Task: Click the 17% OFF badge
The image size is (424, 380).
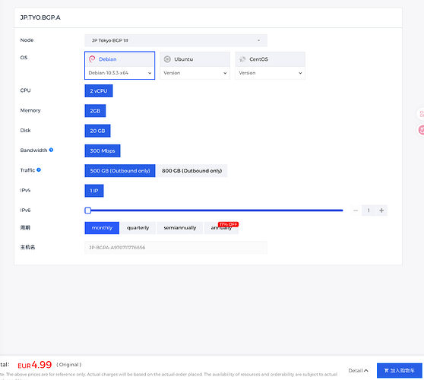Action: coord(228,224)
